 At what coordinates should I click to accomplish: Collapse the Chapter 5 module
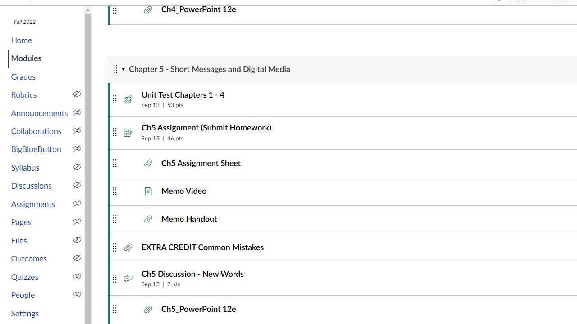[x=123, y=69]
